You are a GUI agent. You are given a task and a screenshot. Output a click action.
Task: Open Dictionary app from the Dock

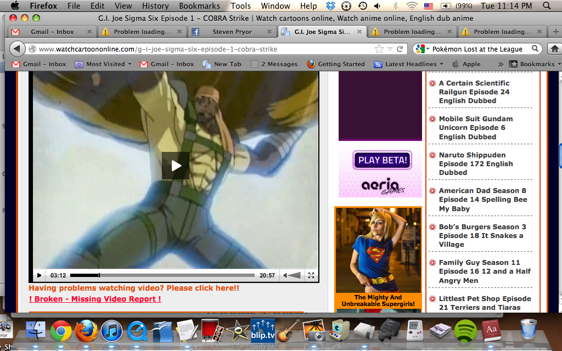tap(491, 330)
